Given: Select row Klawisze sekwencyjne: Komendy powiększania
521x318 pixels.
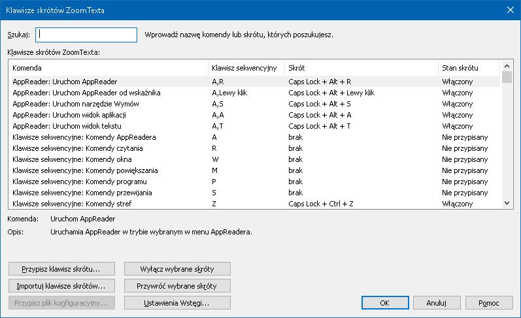Looking at the screenshot, I should (x=254, y=170).
